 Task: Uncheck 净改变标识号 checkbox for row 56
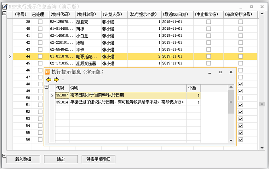click(x=241, y=140)
